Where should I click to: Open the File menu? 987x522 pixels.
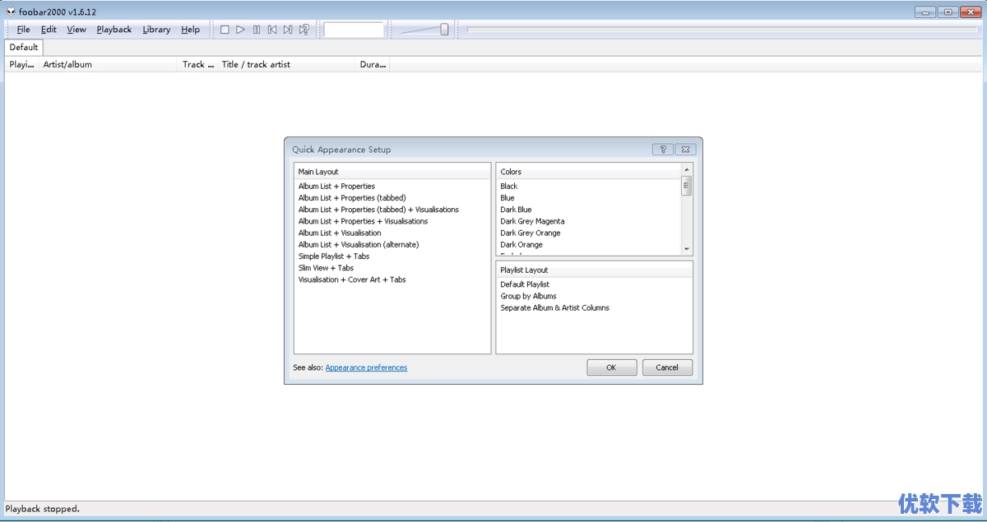23,30
